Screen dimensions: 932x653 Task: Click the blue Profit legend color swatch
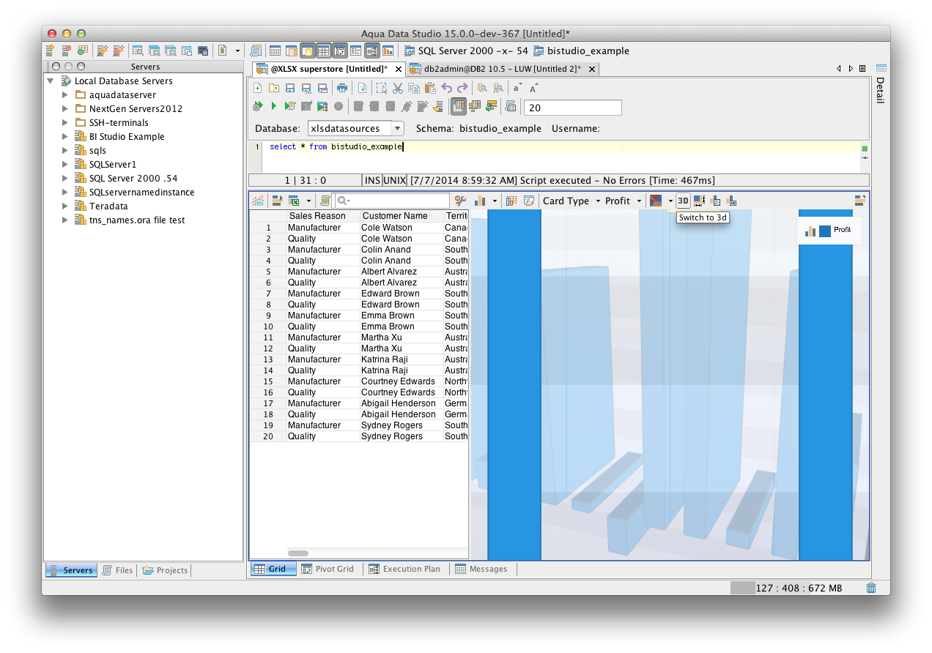[x=825, y=230]
